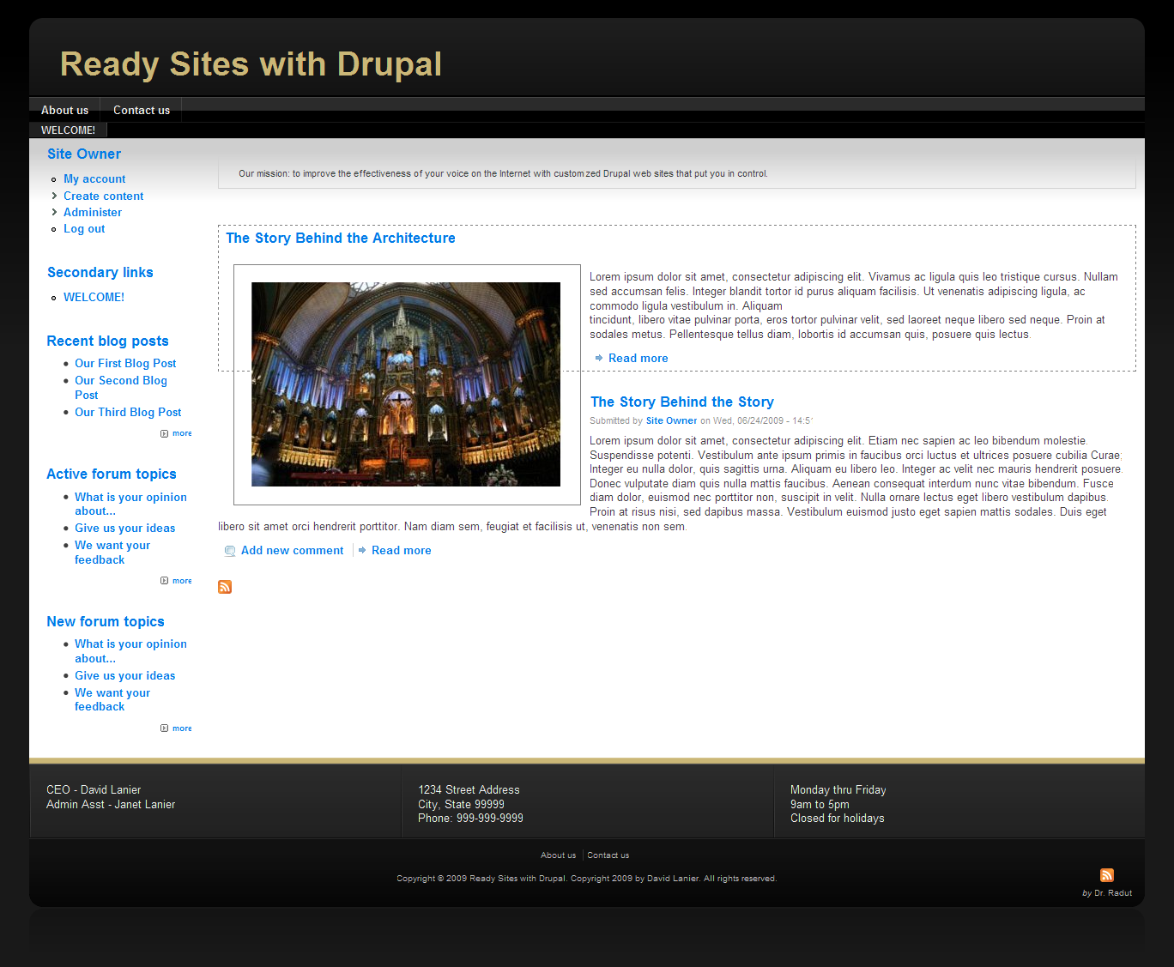The image size is (1174, 967).
Task: Click the more arrow icon under New forum topics
Action: click(164, 728)
